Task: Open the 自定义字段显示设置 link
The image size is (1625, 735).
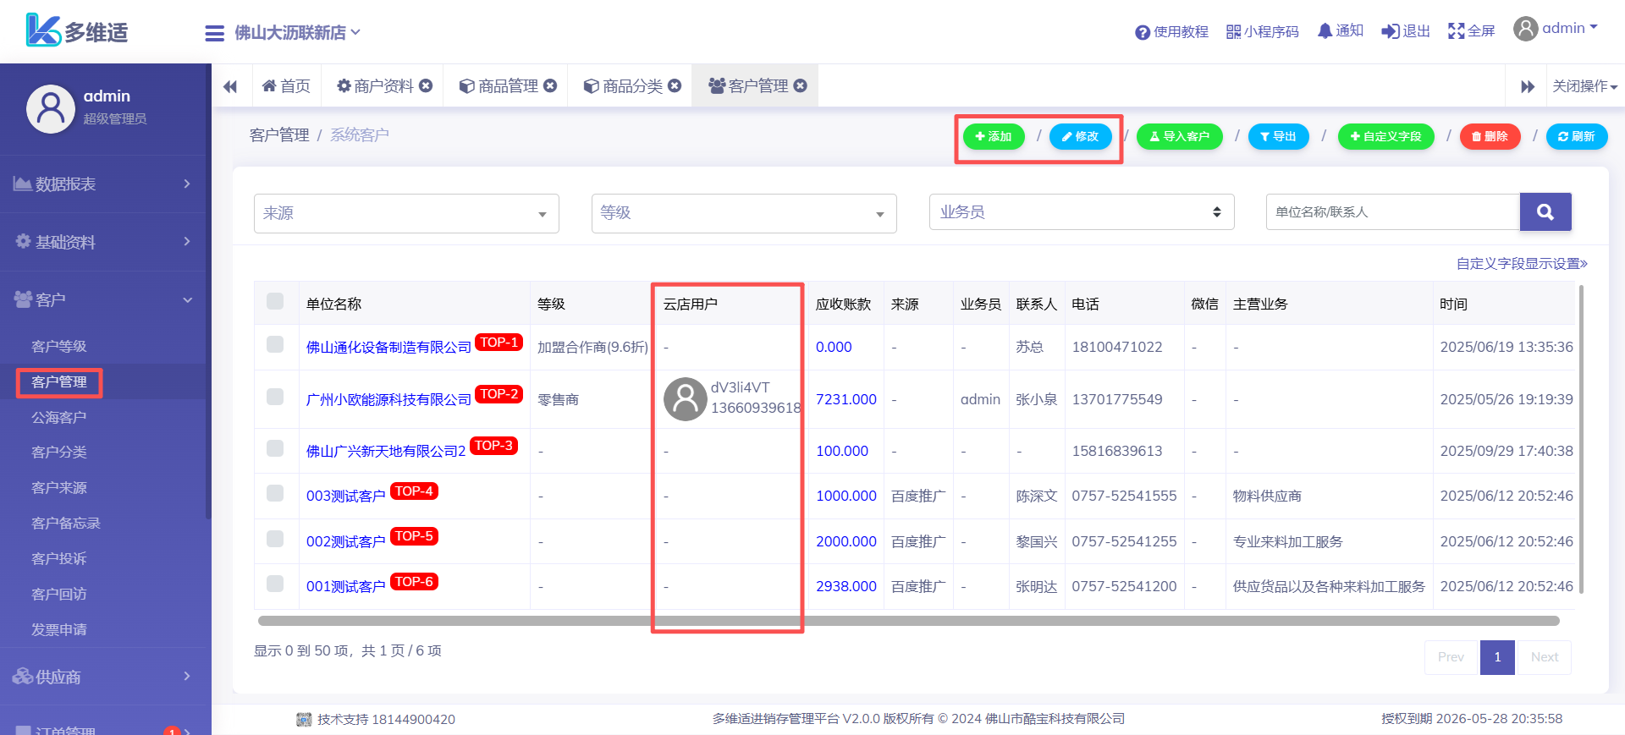Action: 1521,264
